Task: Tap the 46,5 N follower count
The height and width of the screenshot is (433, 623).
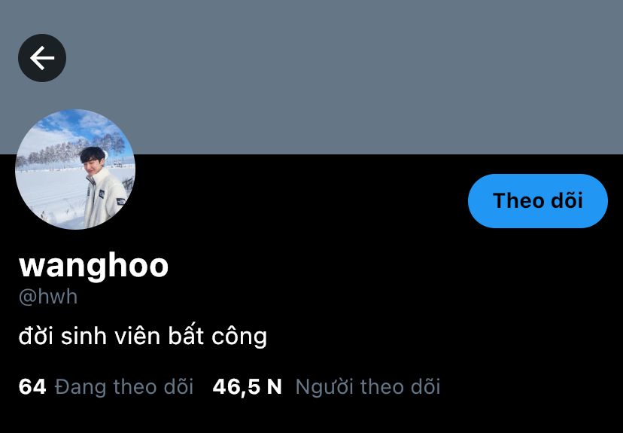Action: [x=247, y=386]
